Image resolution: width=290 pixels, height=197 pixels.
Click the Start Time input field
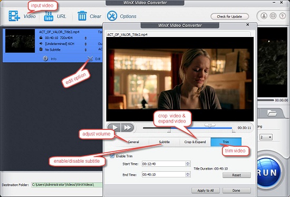coord(166,164)
